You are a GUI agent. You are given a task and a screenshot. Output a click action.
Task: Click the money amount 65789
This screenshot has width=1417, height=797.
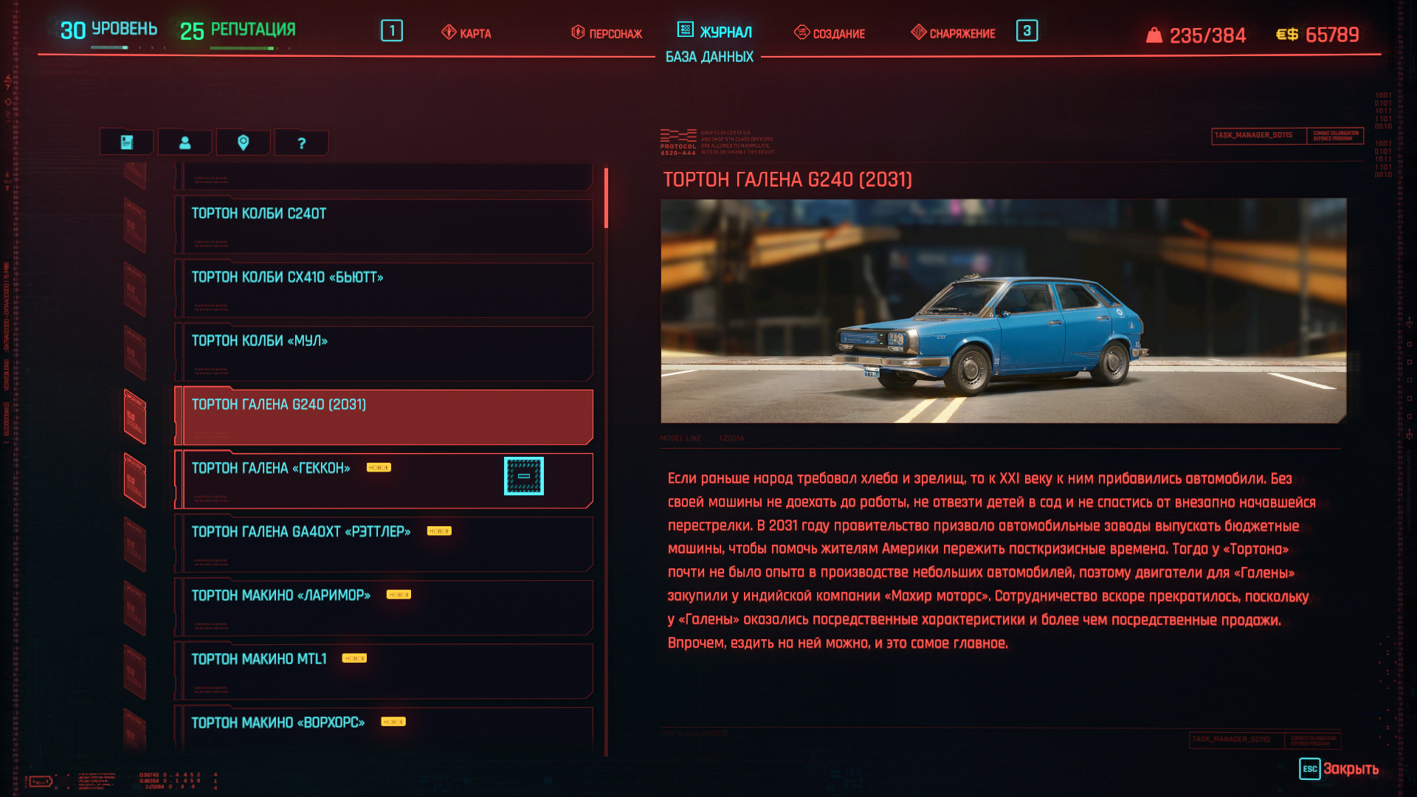[x=1332, y=35]
